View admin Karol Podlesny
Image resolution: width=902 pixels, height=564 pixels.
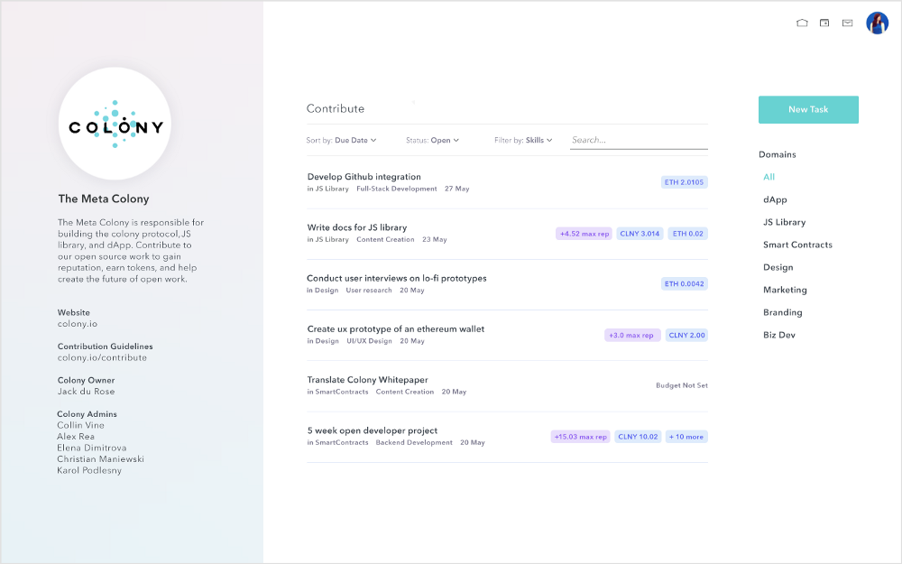[89, 470]
